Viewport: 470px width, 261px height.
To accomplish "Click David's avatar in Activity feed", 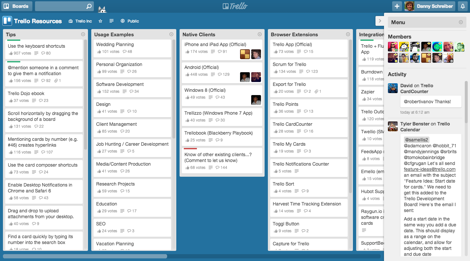I will (x=393, y=88).
